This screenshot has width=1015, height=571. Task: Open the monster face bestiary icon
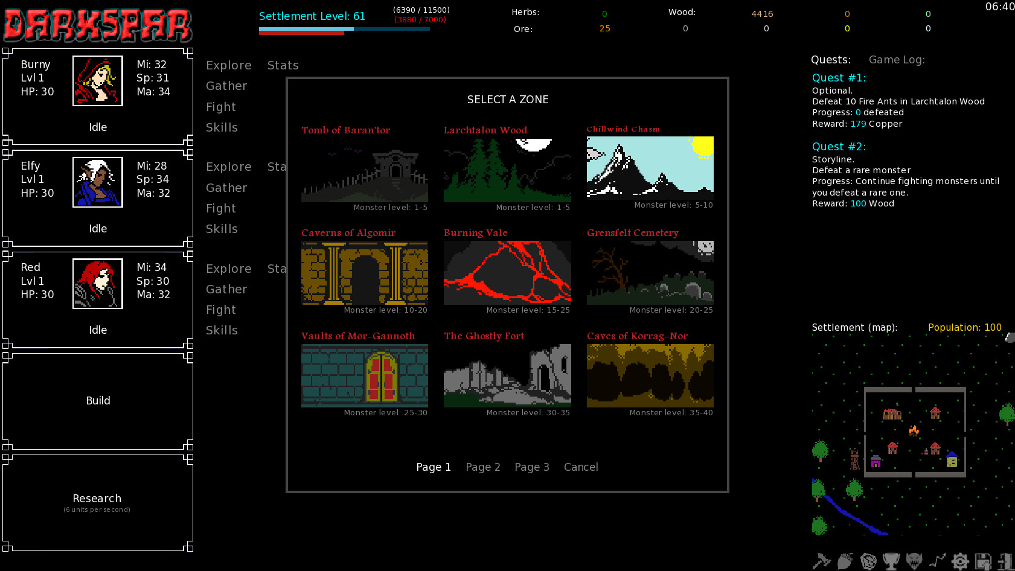pos(914,561)
